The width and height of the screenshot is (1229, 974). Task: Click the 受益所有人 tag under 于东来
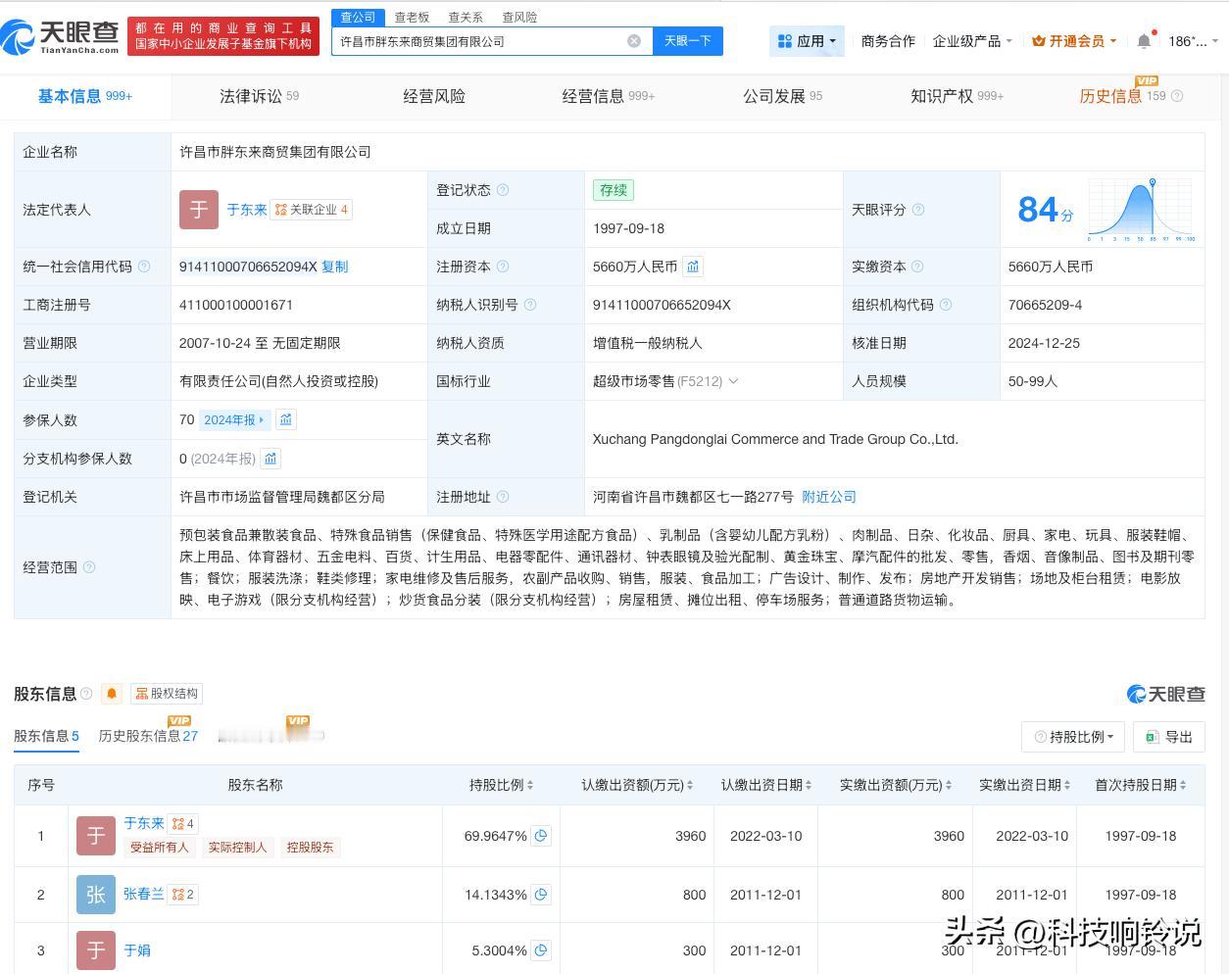tap(159, 848)
